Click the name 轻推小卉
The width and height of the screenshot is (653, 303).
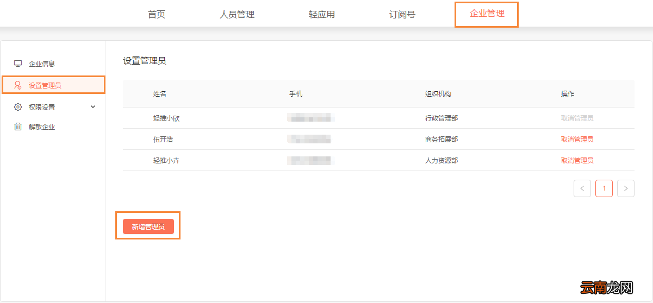tap(166, 160)
